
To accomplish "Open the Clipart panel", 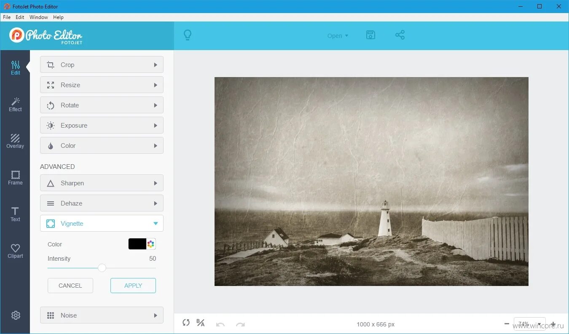I will pos(15,251).
